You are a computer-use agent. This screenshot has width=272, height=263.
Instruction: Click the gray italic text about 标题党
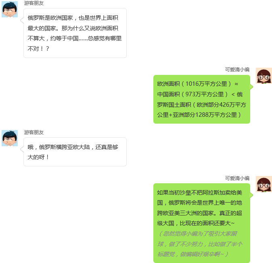(x=200, y=244)
